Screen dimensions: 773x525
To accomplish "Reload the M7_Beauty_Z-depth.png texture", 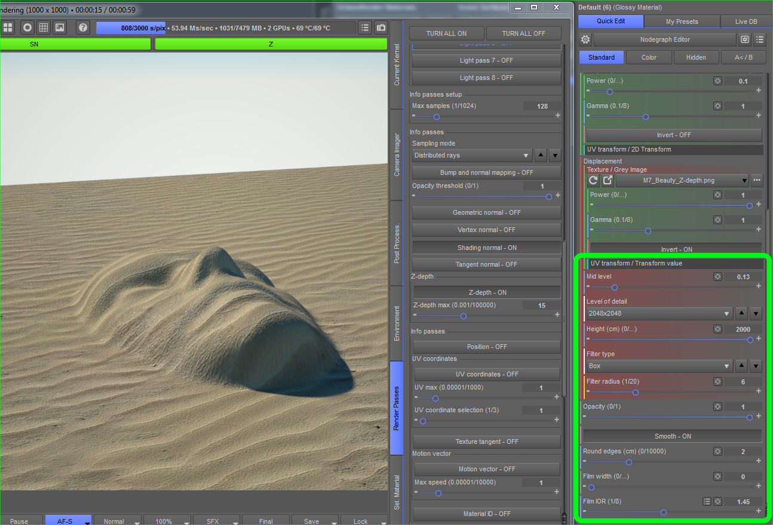I will click(x=593, y=180).
